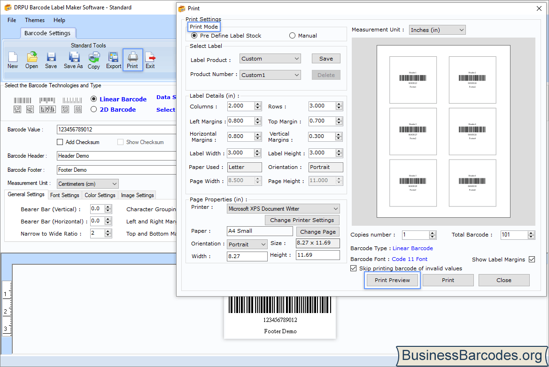Open the File menu
The image size is (549, 367).
tap(12, 20)
